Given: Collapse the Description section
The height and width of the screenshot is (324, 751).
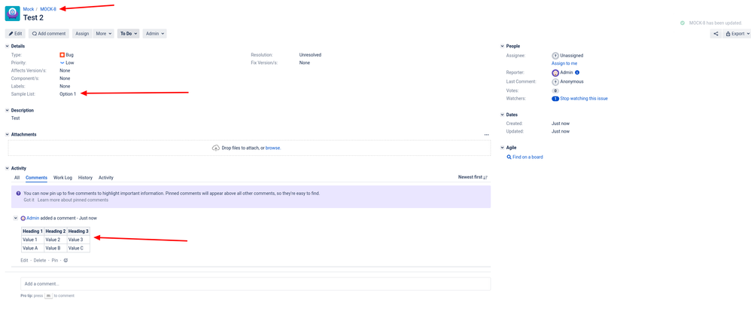Looking at the screenshot, I should (7, 110).
